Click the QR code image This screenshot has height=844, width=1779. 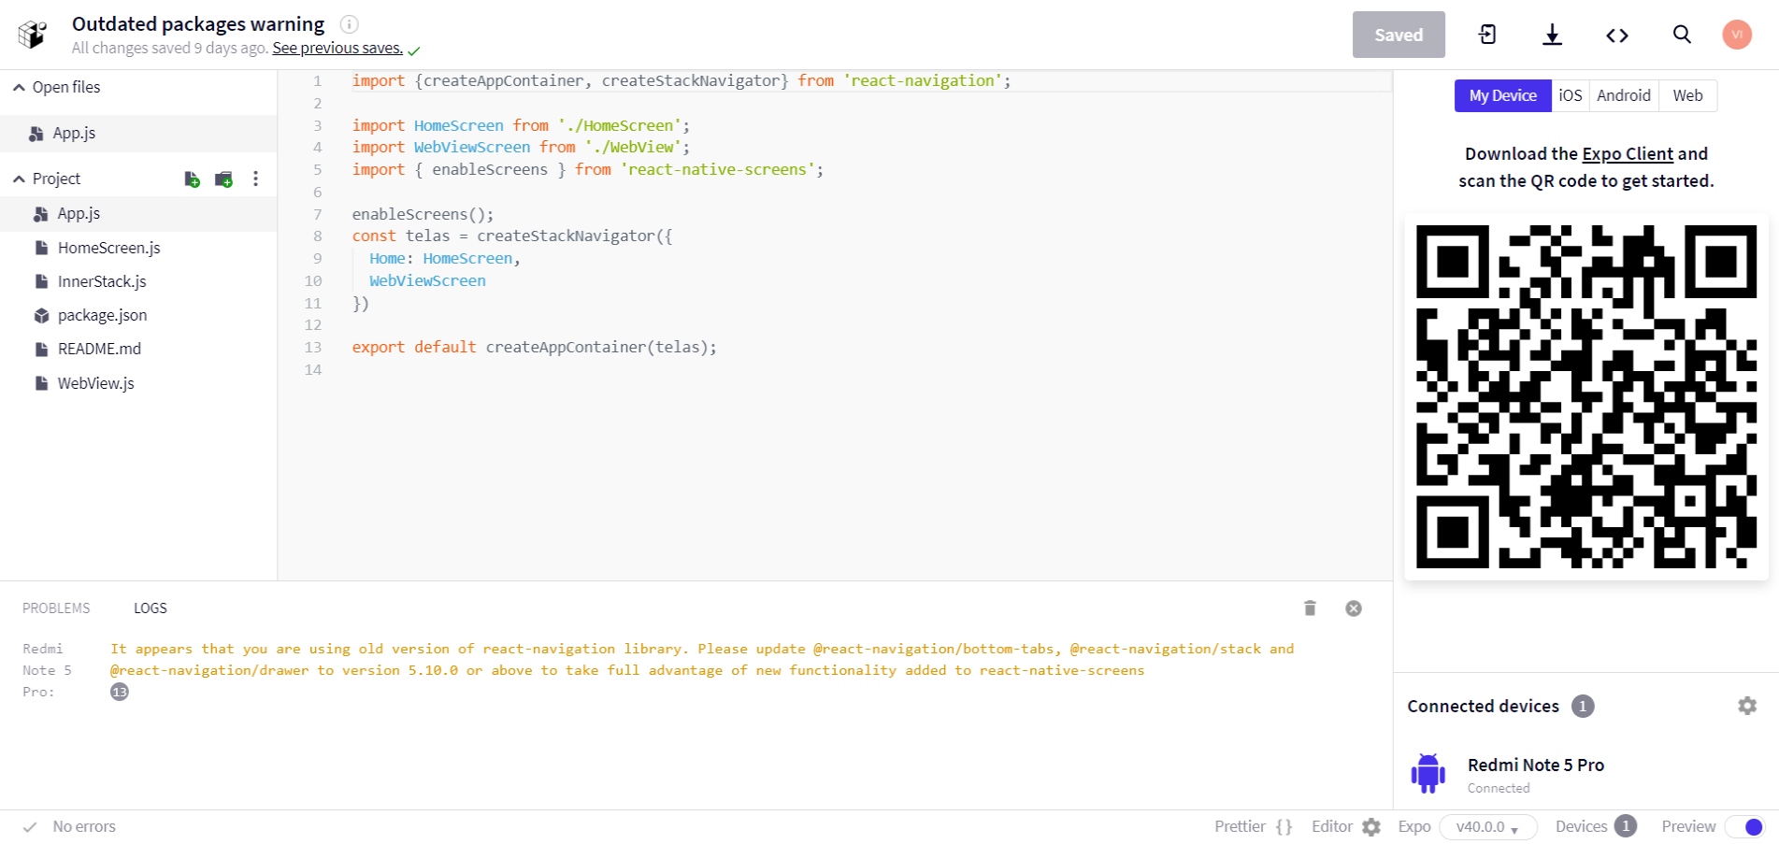click(x=1585, y=397)
